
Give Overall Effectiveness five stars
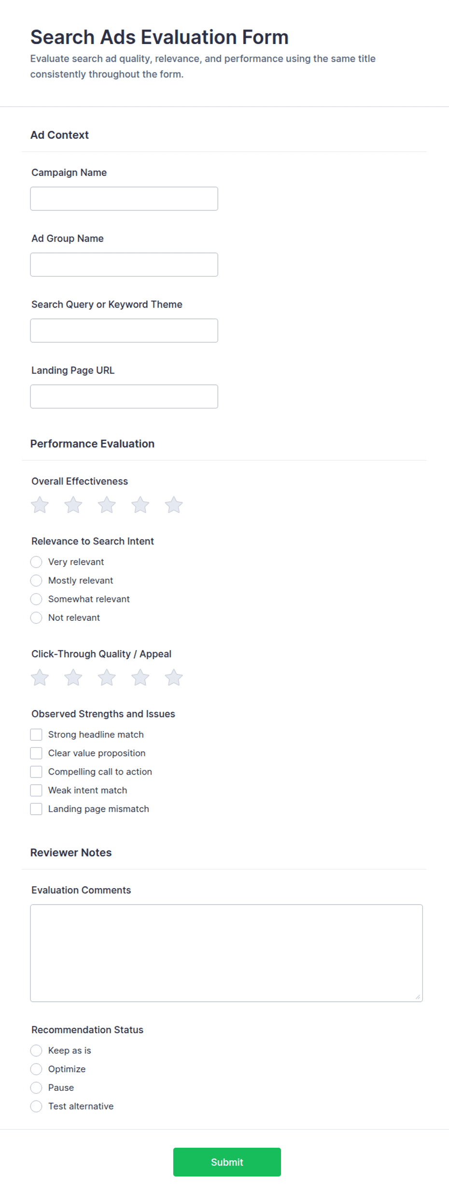coord(174,505)
